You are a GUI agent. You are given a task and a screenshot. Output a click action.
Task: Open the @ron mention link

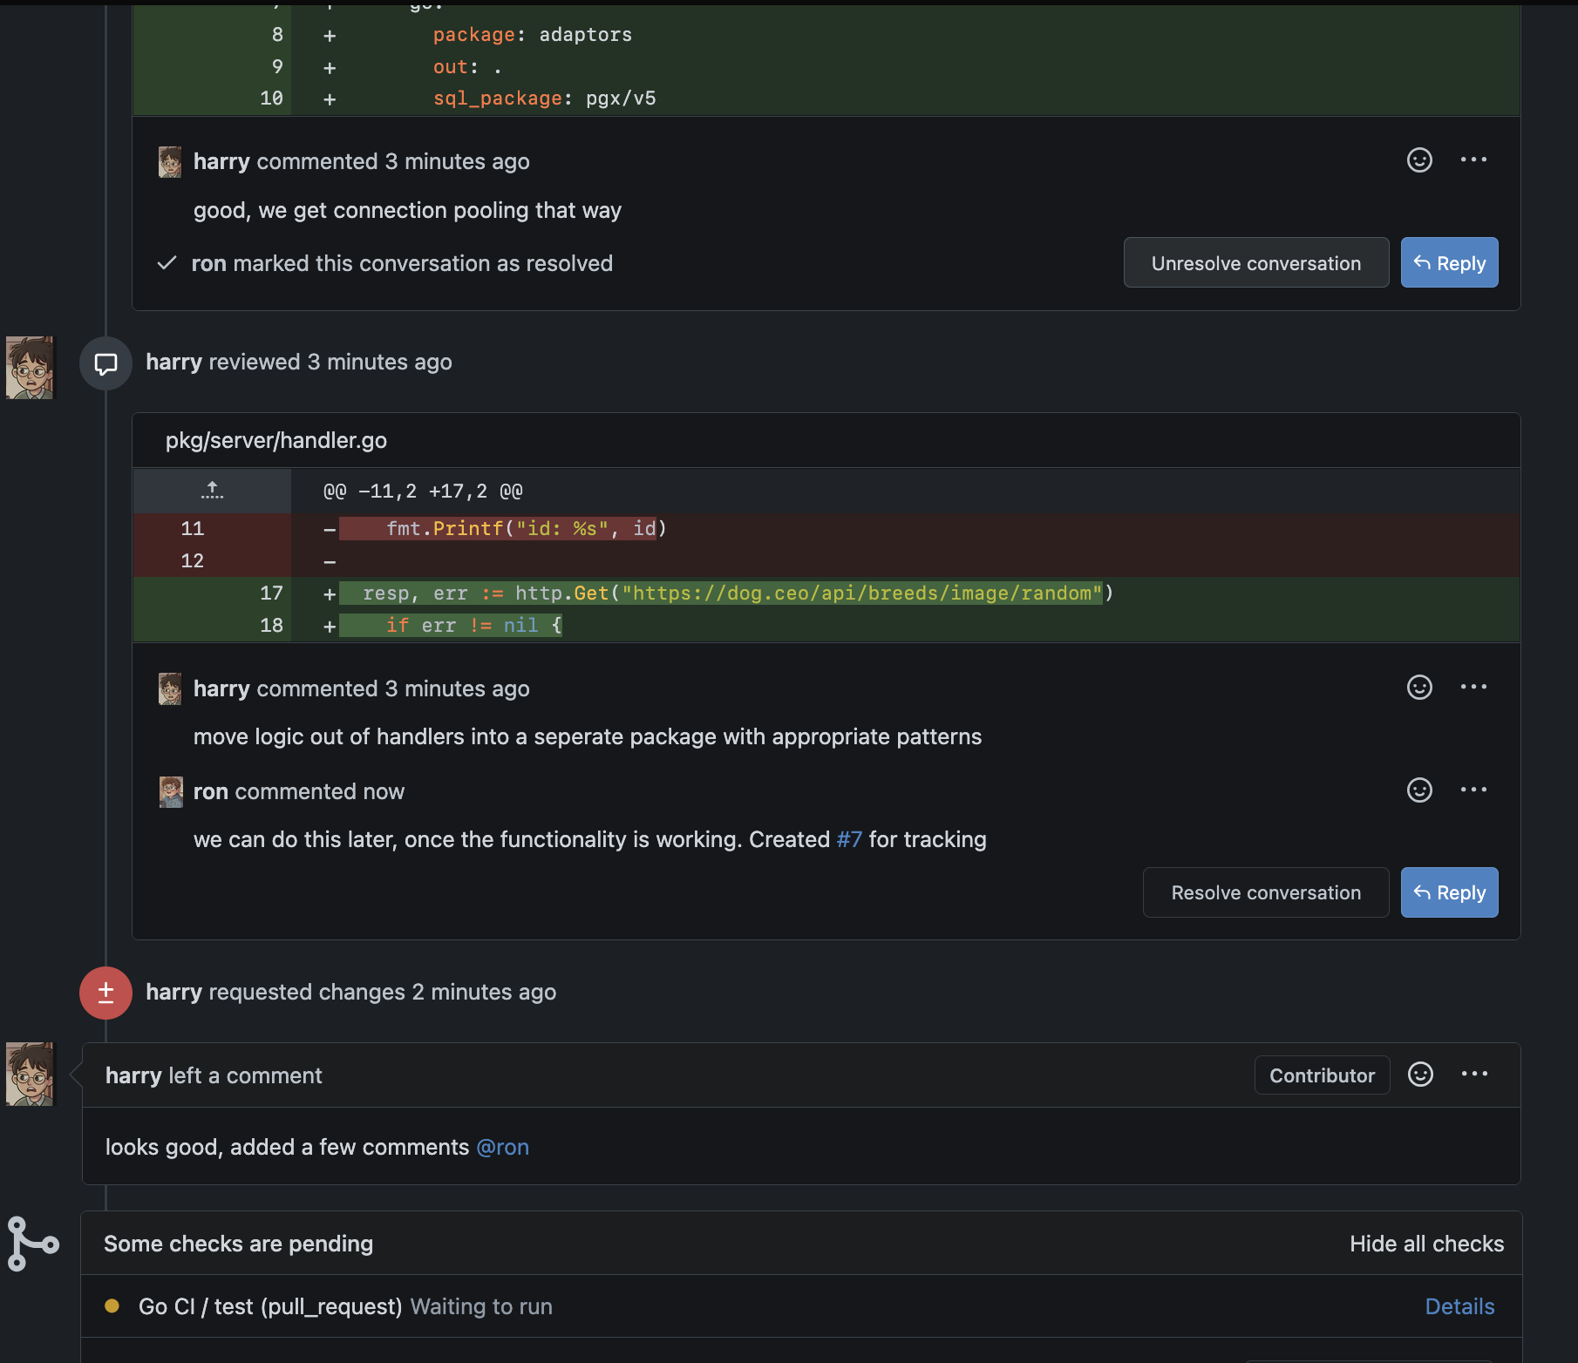[502, 1147]
